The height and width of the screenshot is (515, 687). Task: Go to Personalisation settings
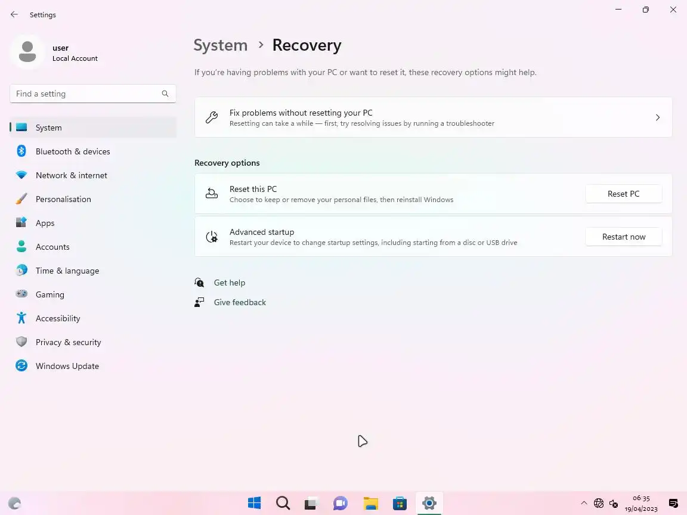(93, 199)
